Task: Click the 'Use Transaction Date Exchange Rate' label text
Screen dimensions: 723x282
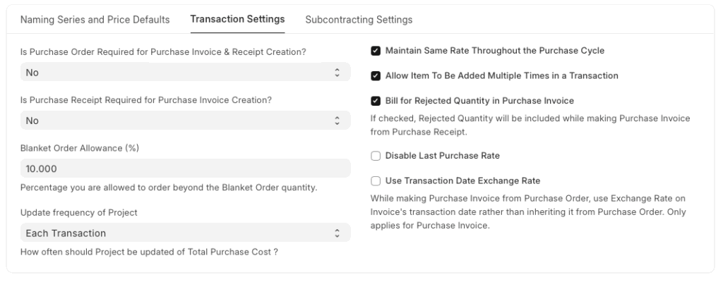Action: pos(462,180)
